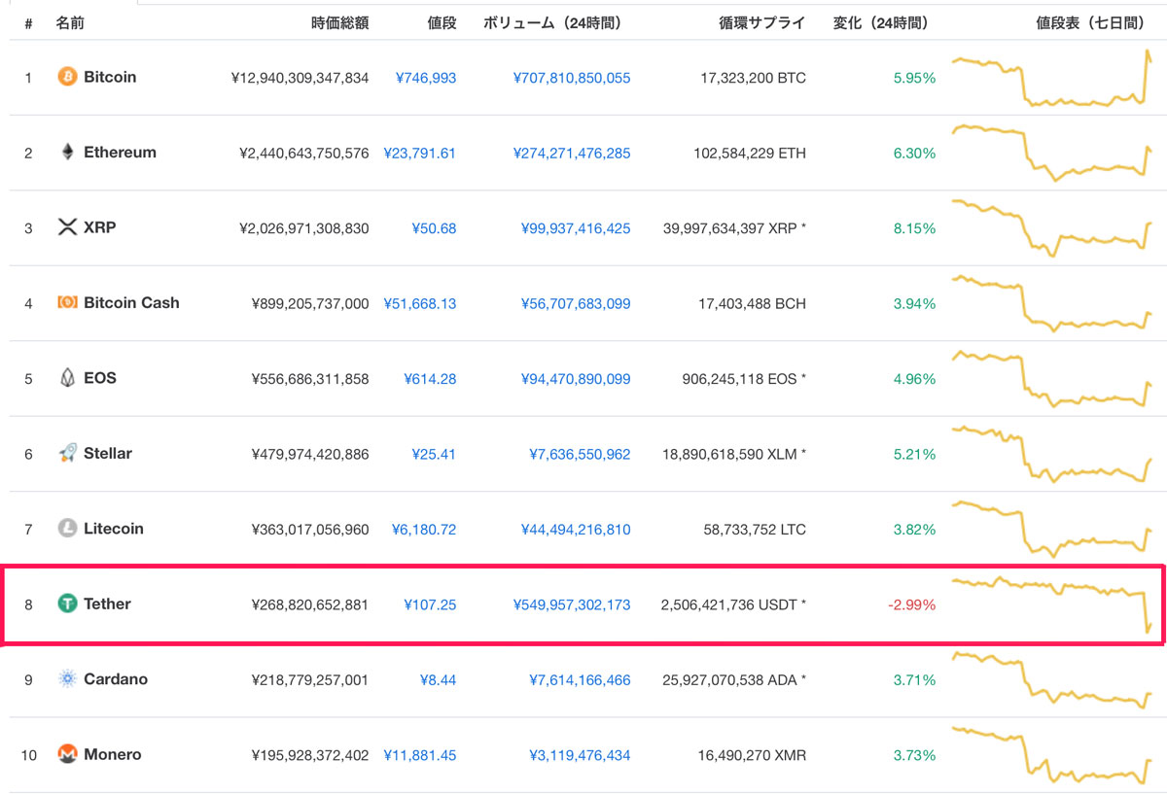The width and height of the screenshot is (1167, 794).
Task: Click XRP volume ¥99,937,416,425
Action: pyautogui.click(x=576, y=228)
